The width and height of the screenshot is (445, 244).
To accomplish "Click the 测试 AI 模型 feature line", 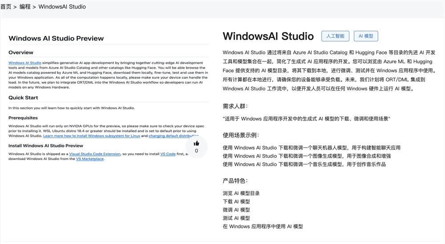I will tap(236, 218).
